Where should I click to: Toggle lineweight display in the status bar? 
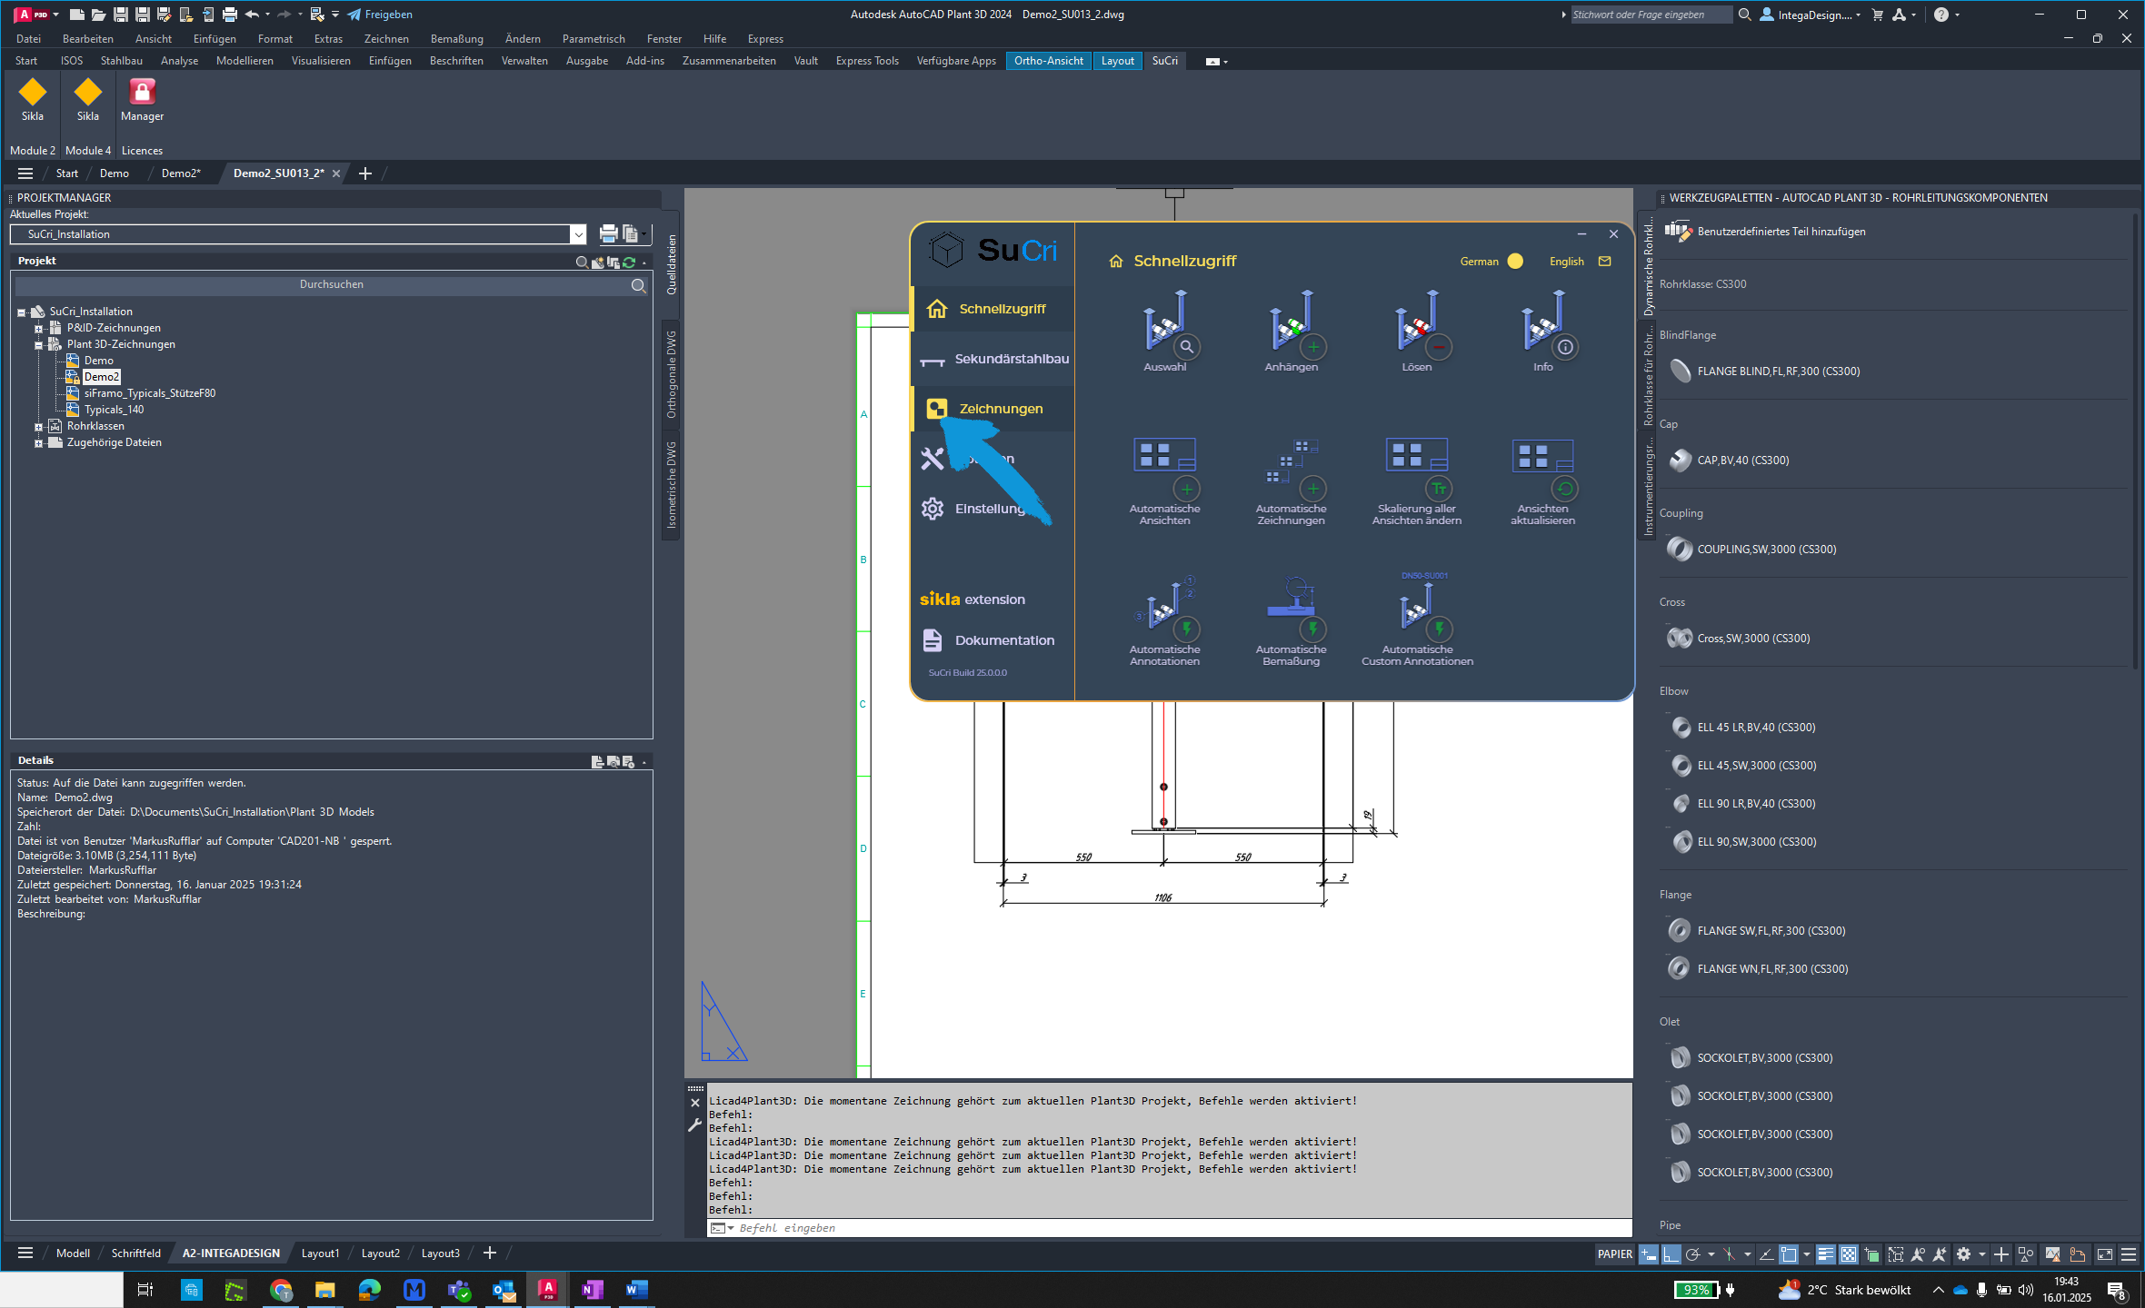[1826, 1254]
